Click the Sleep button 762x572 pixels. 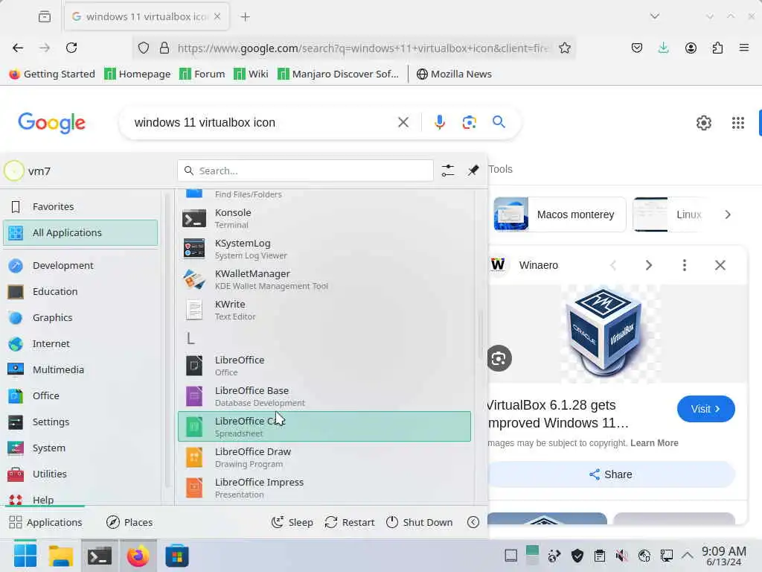[x=292, y=522]
